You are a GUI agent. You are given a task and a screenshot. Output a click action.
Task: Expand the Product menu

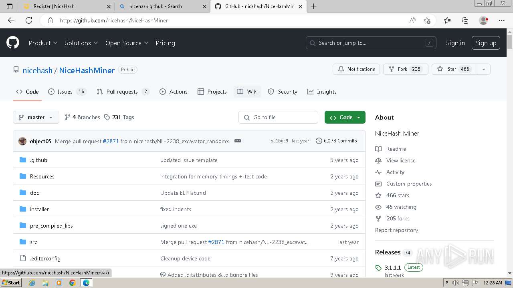pos(43,43)
